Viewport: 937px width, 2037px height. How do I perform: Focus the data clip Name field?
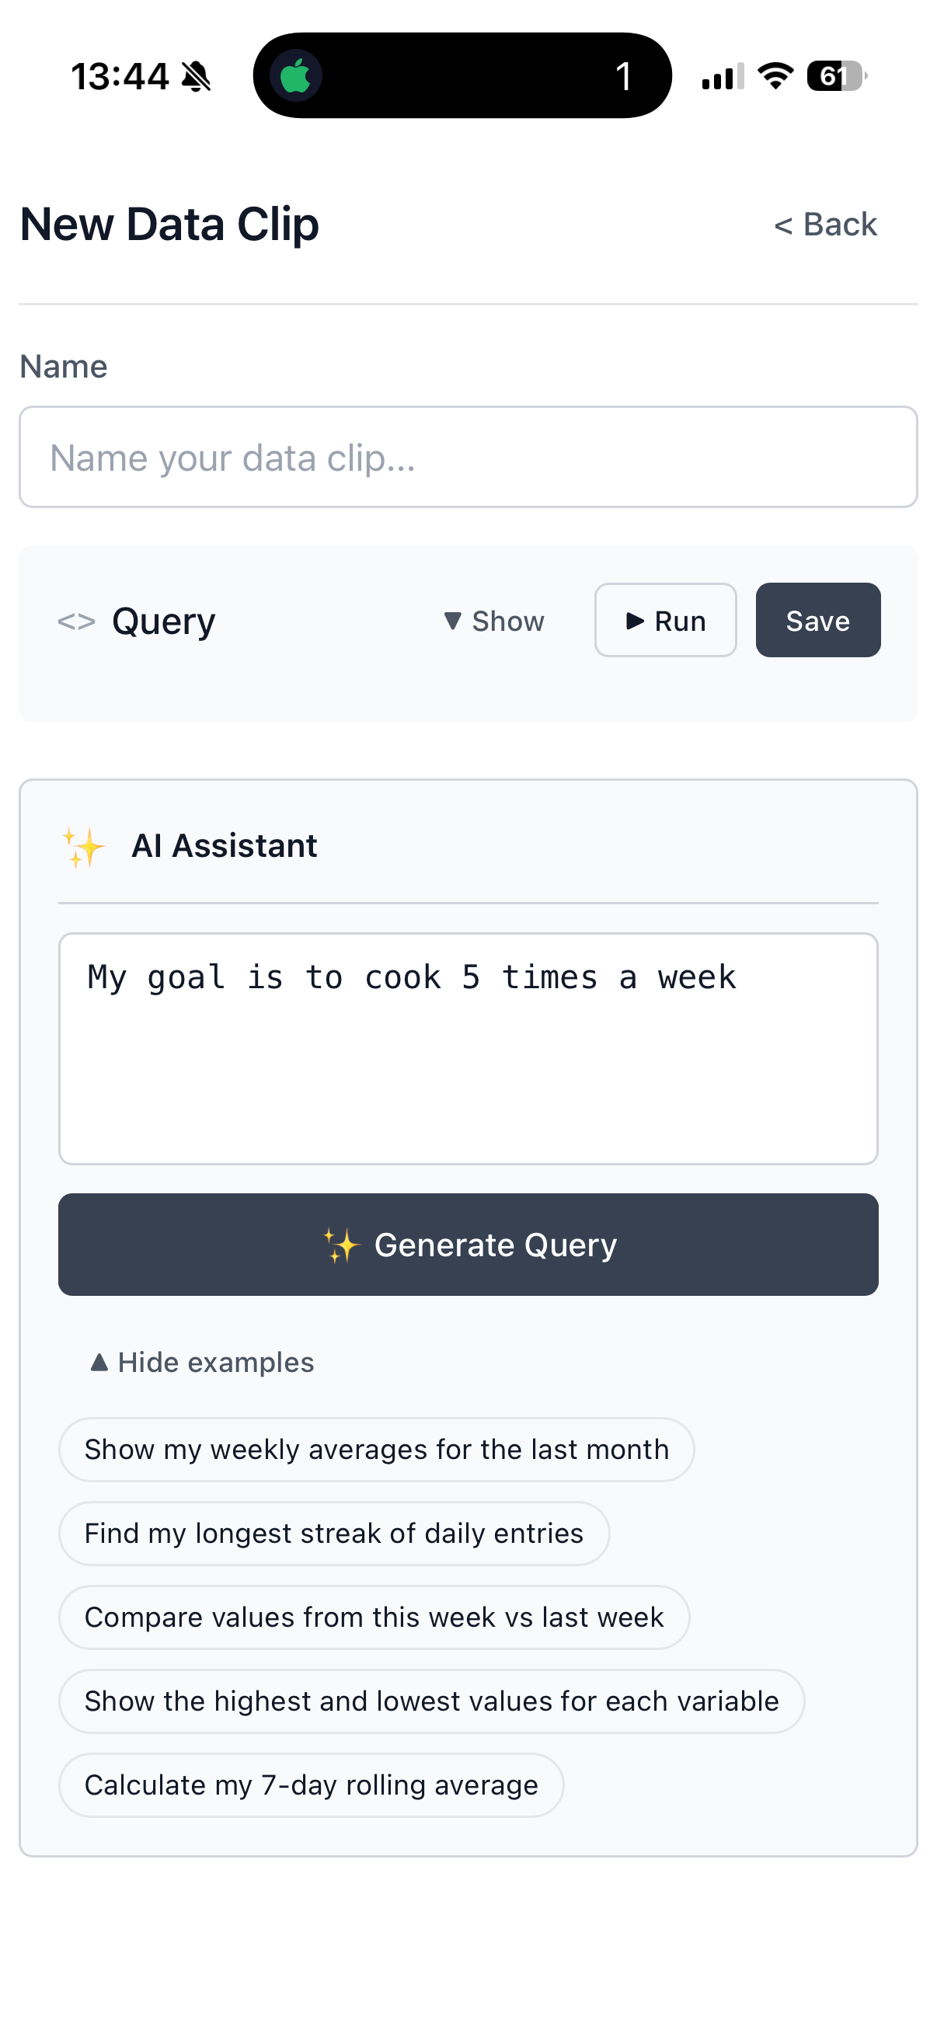(x=468, y=457)
